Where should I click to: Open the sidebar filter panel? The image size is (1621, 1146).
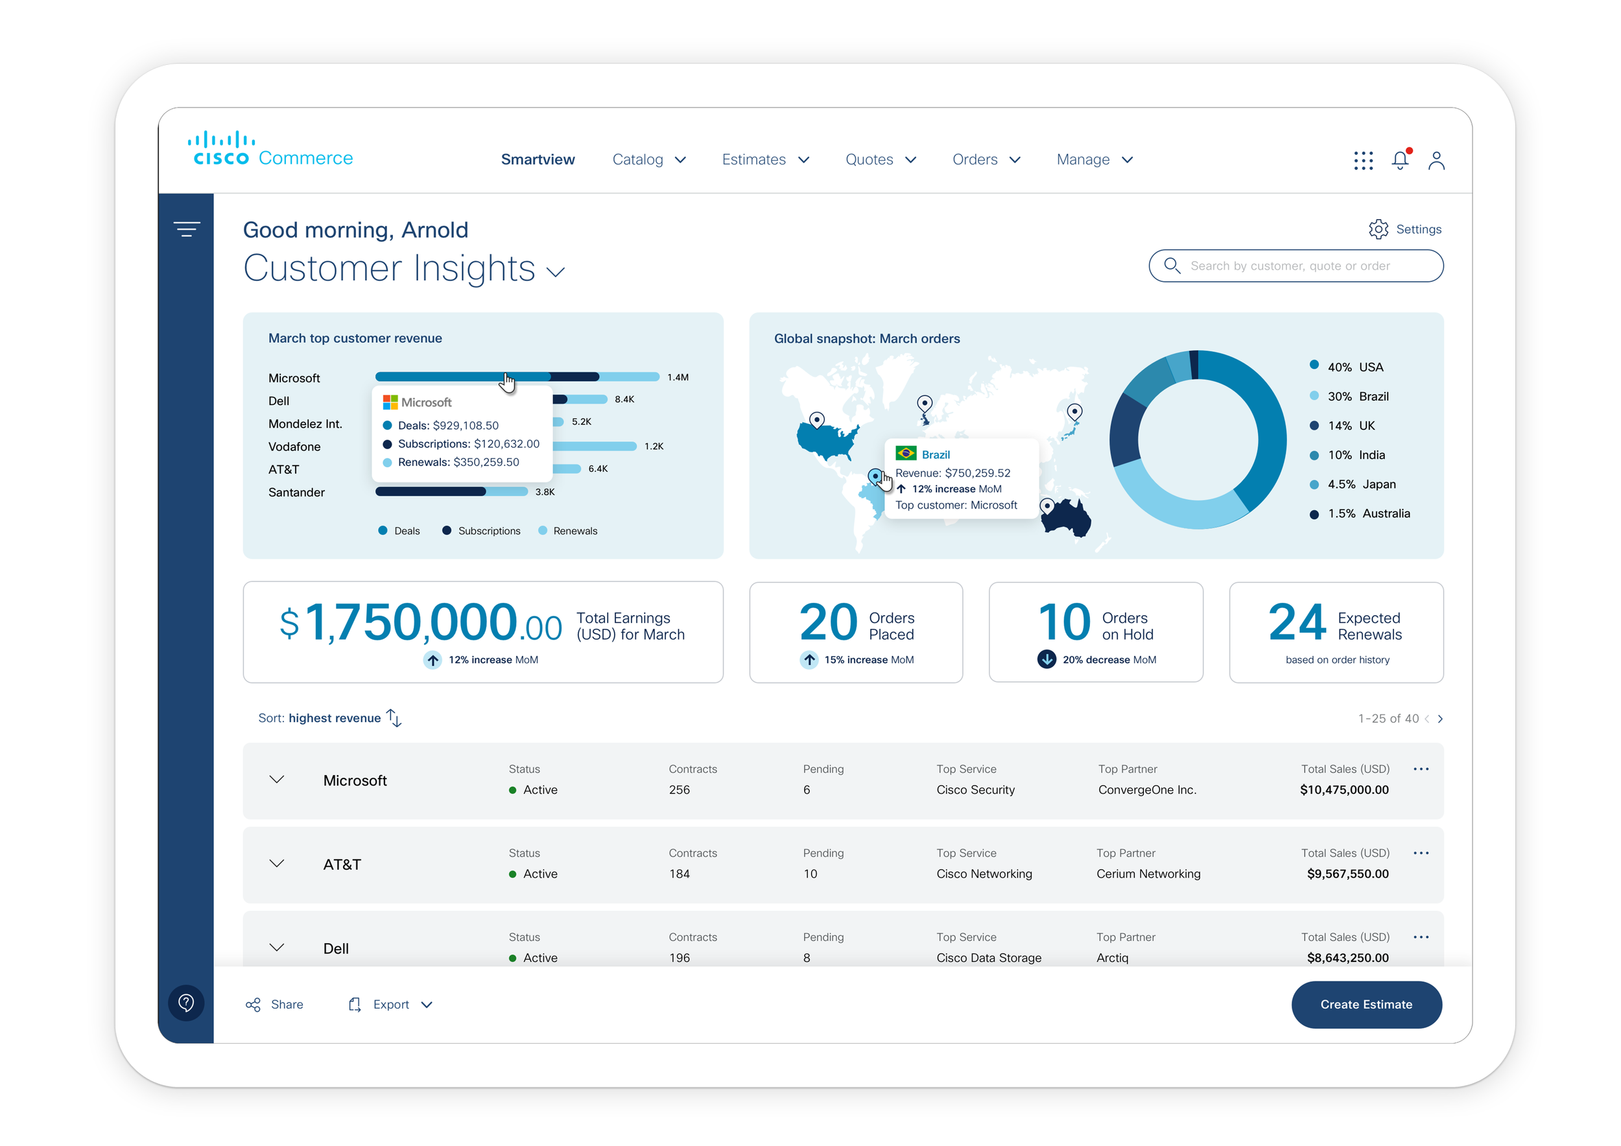tap(186, 228)
